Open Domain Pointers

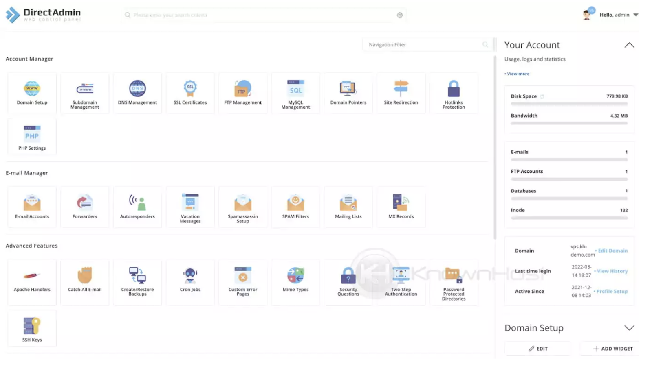pyautogui.click(x=348, y=93)
